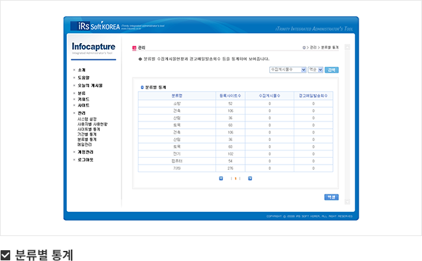
Task: Collapse the 관리 sidebar menu section
Action: tap(81, 113)
